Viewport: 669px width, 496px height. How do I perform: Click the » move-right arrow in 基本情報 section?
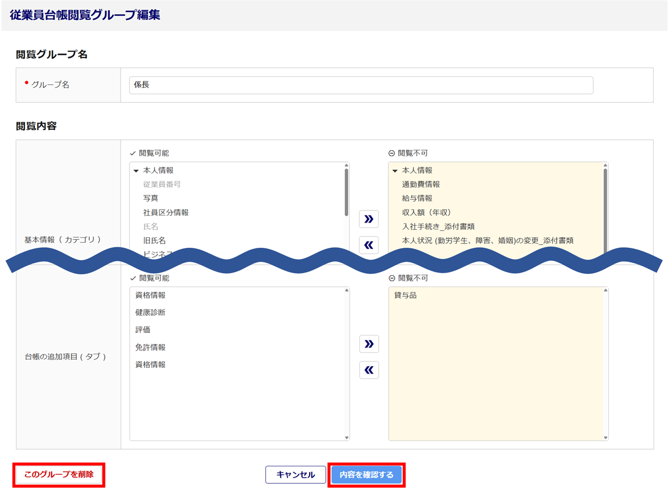click(x=369, y=219)
